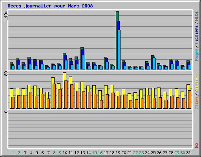Select the 'Sites' legend label
This screenshot has height=157, width=201.
[x=196, y=103]
